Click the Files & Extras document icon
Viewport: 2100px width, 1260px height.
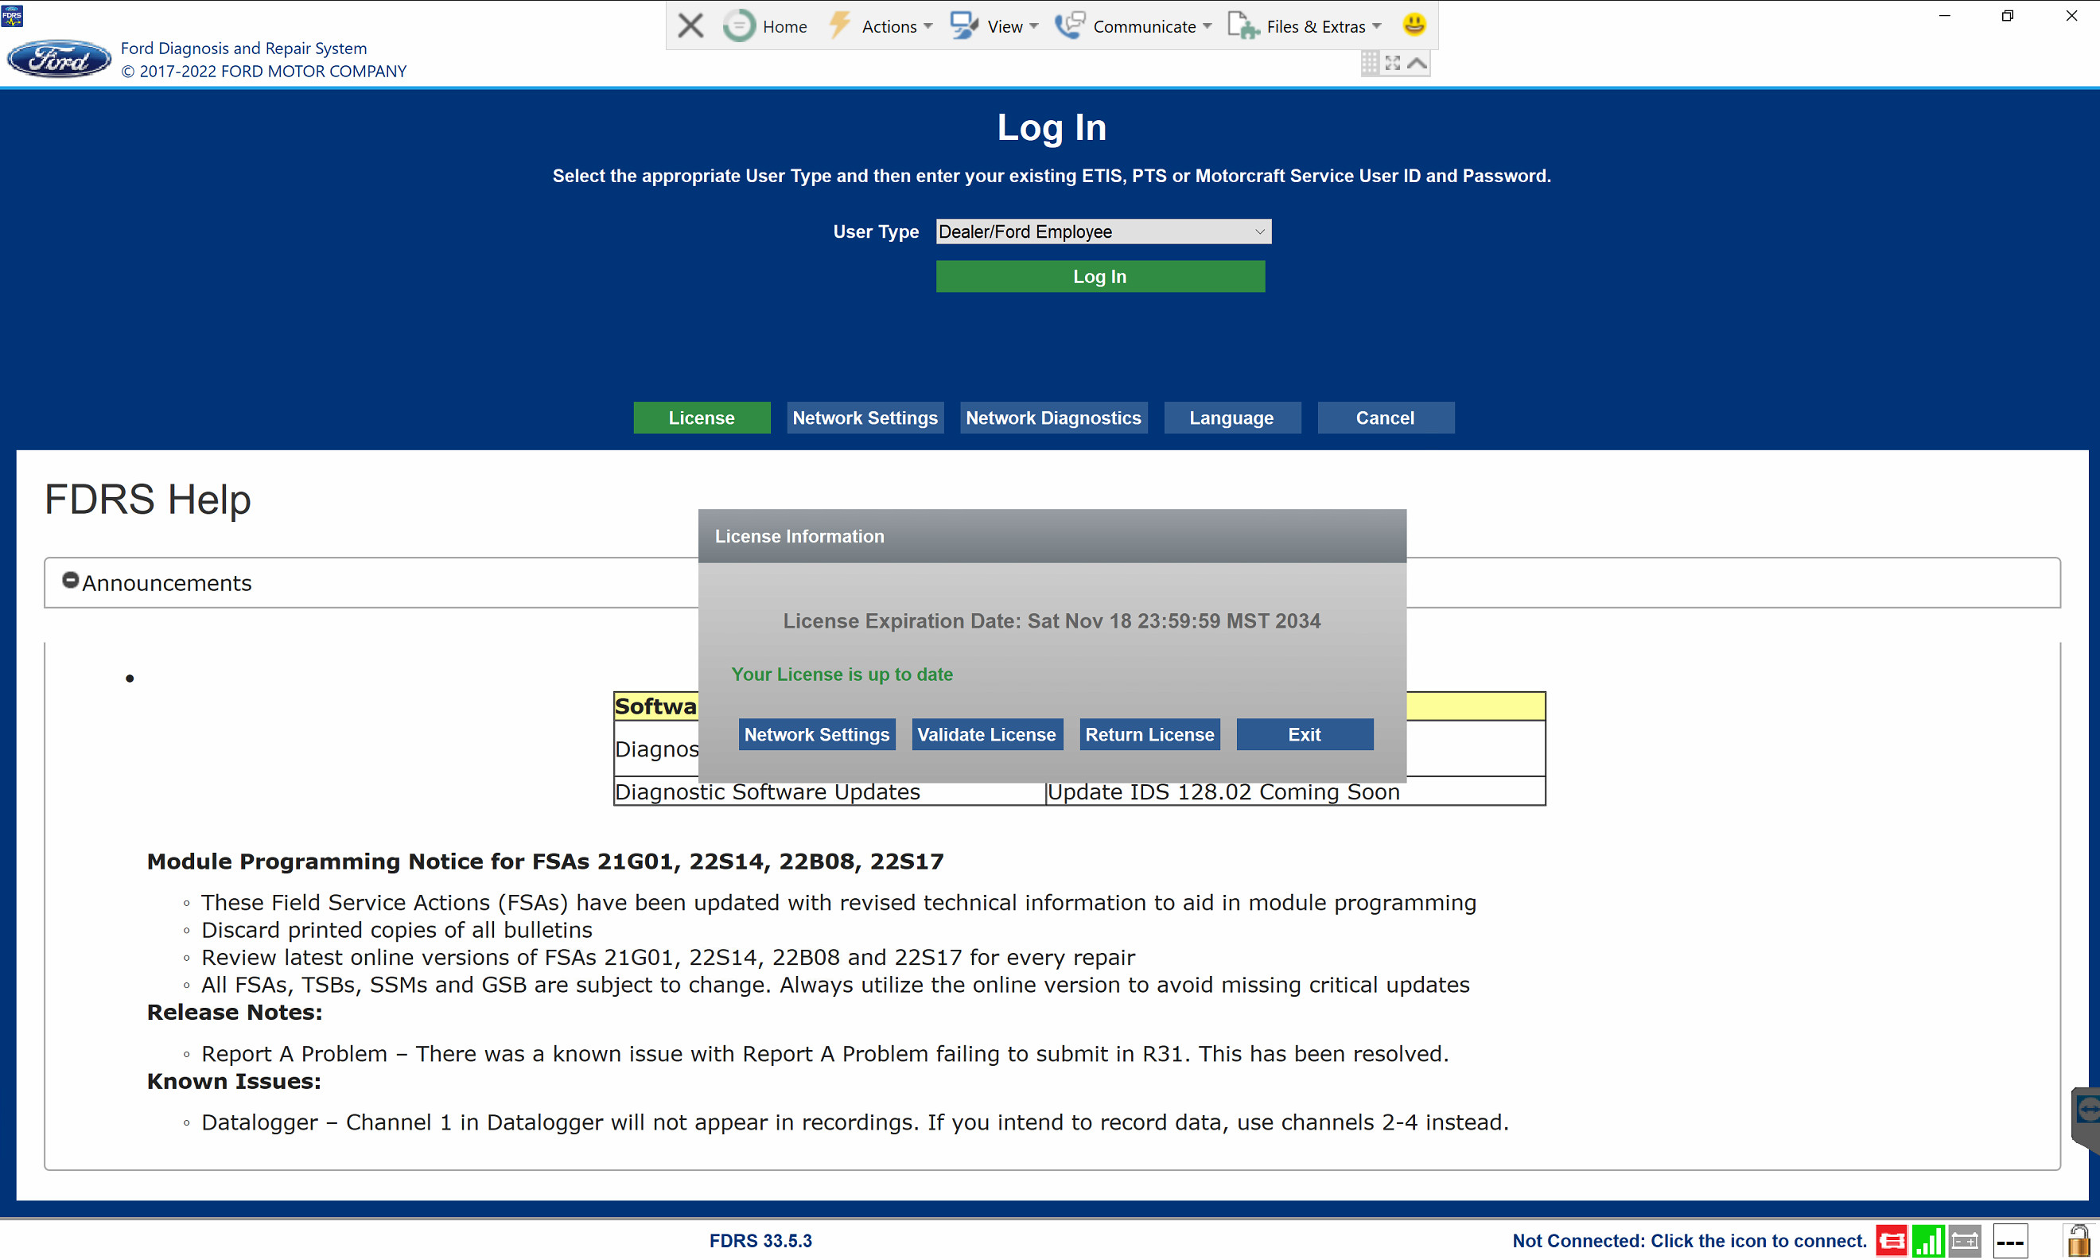coord(1243,25)
